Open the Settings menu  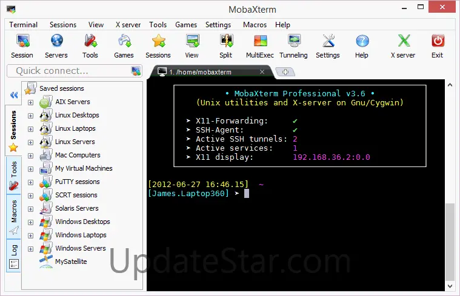[x=218, y=25]
